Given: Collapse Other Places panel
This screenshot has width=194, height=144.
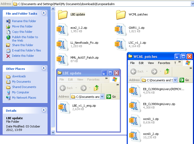Looking at the screenshot, I should pyautogui.click(x=44, y=68).
